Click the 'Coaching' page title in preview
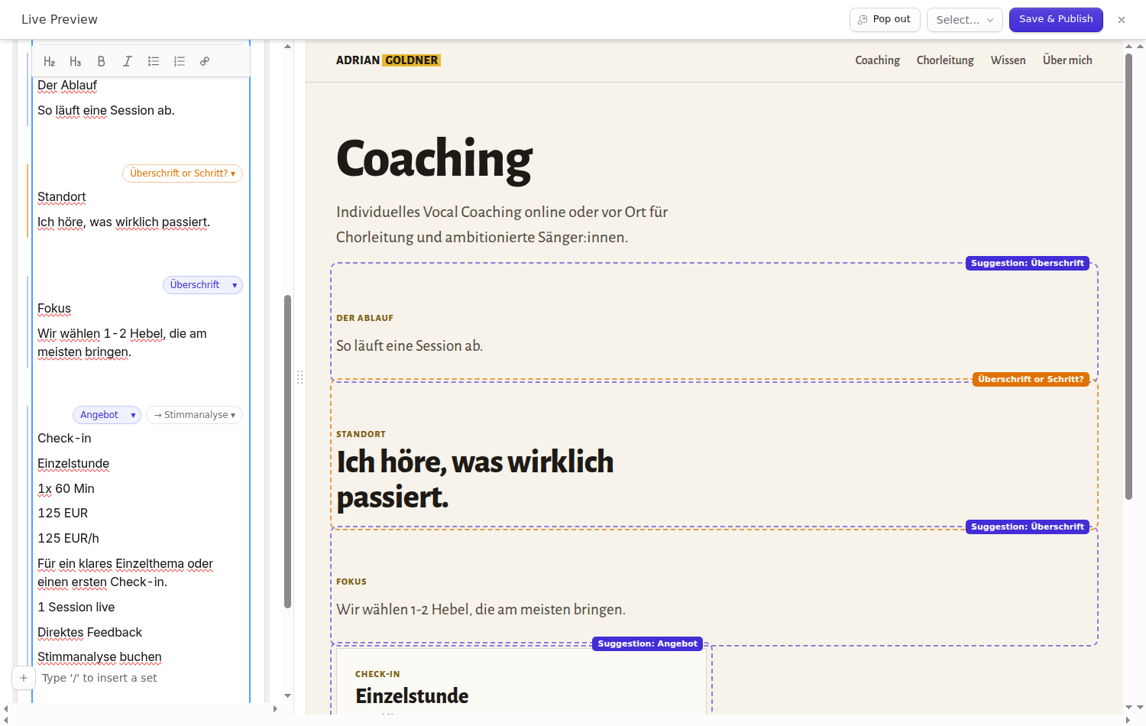 [434, 160]
